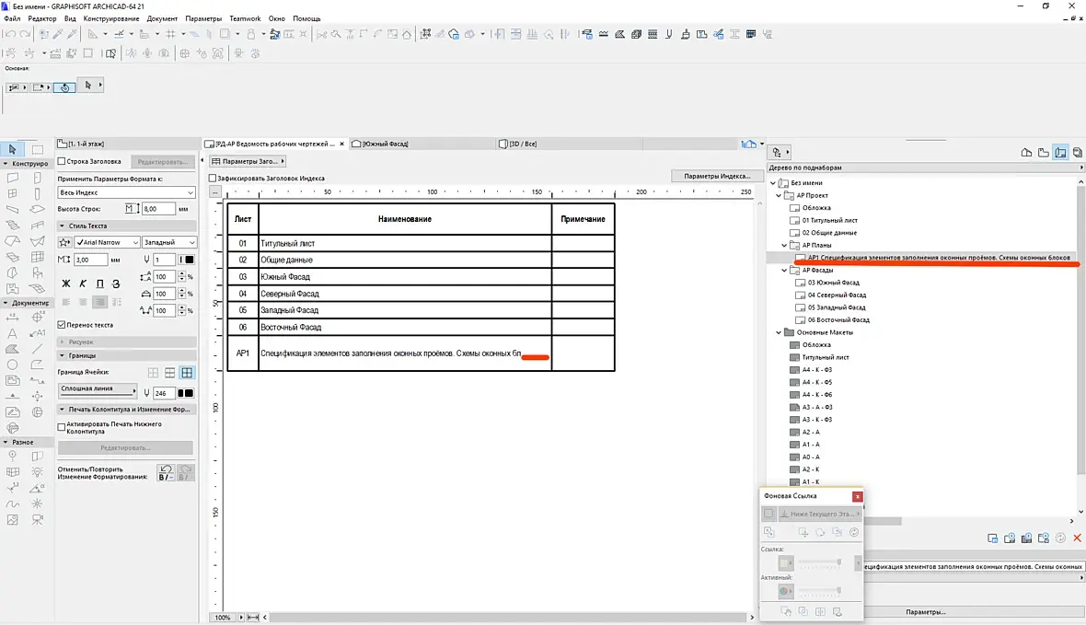Viewport: 1086px width, 625px height.
Task: Open the Arial Narrow font dropdown
Action: click(106, 242)
